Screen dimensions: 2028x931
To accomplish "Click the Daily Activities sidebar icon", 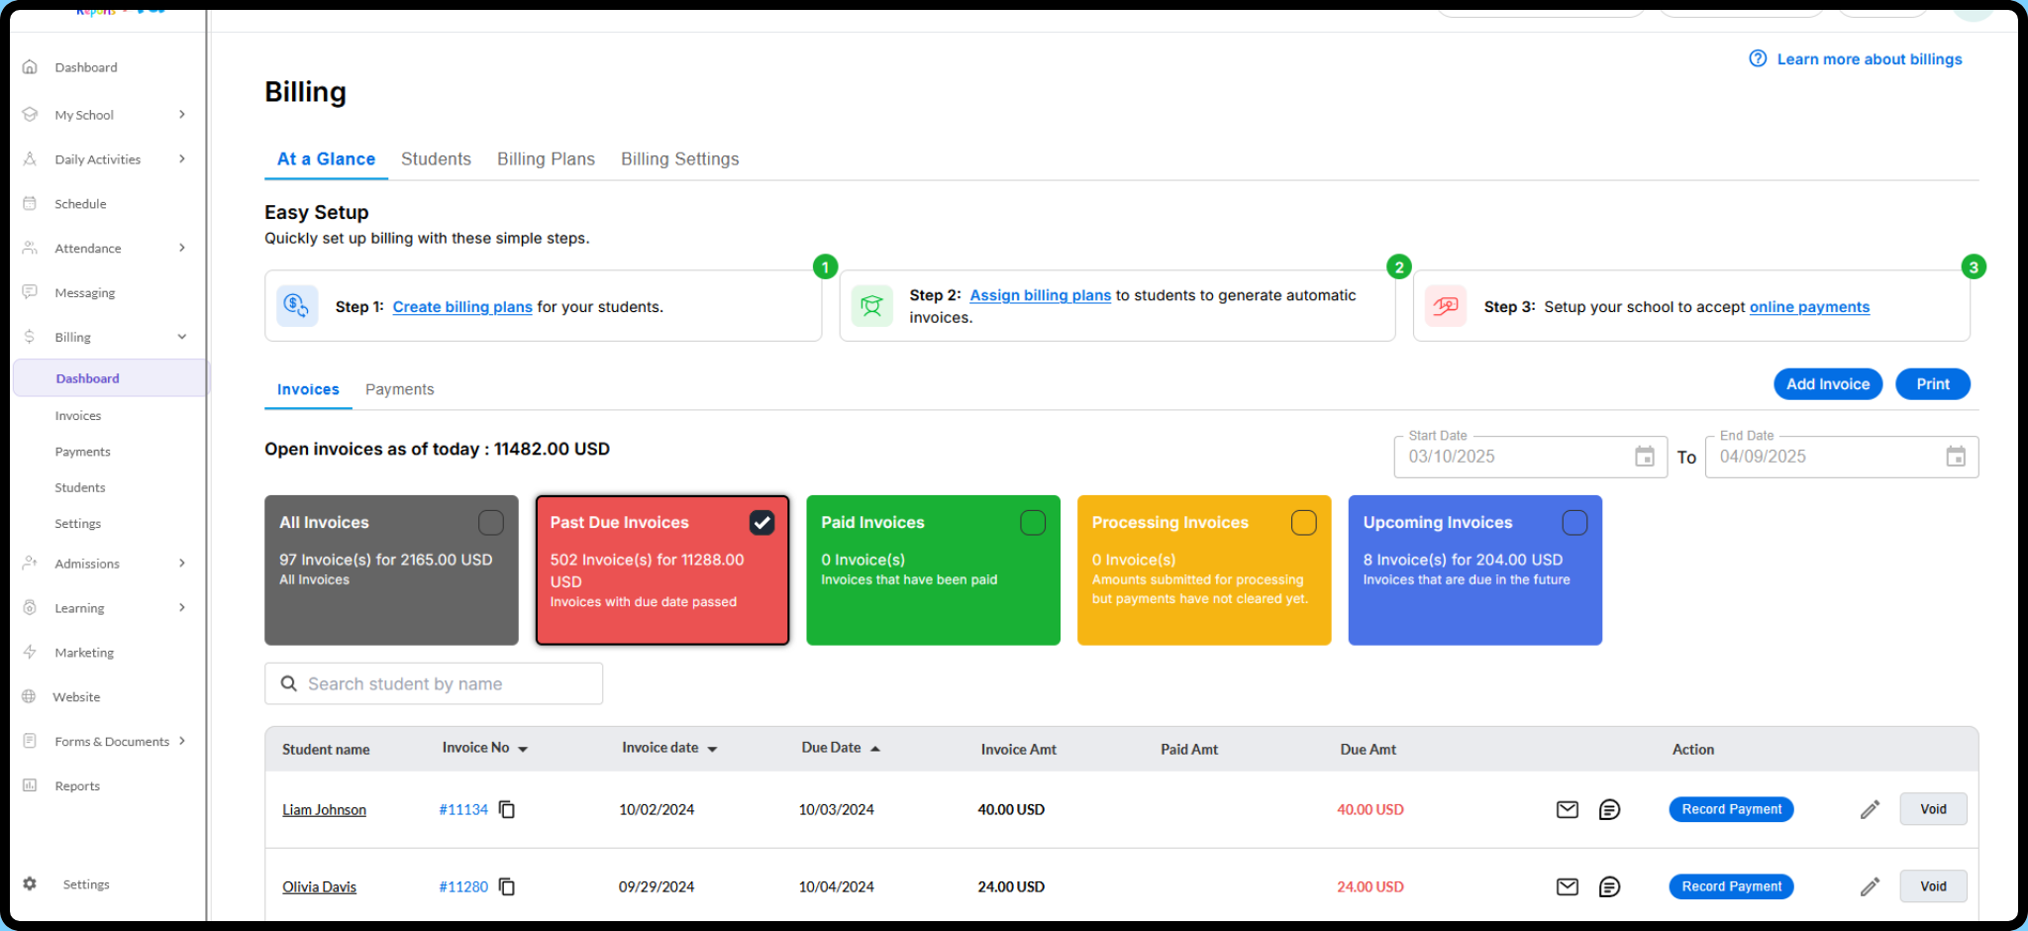I will click(30, 158).
